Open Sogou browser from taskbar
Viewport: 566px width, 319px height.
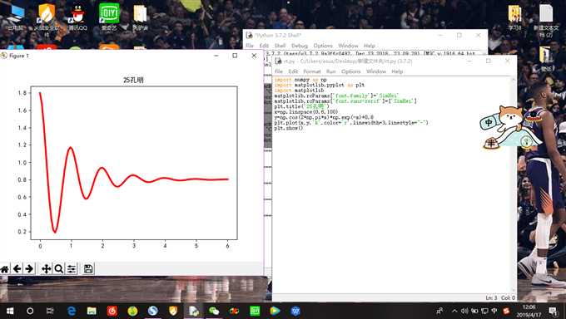(152, 311)
